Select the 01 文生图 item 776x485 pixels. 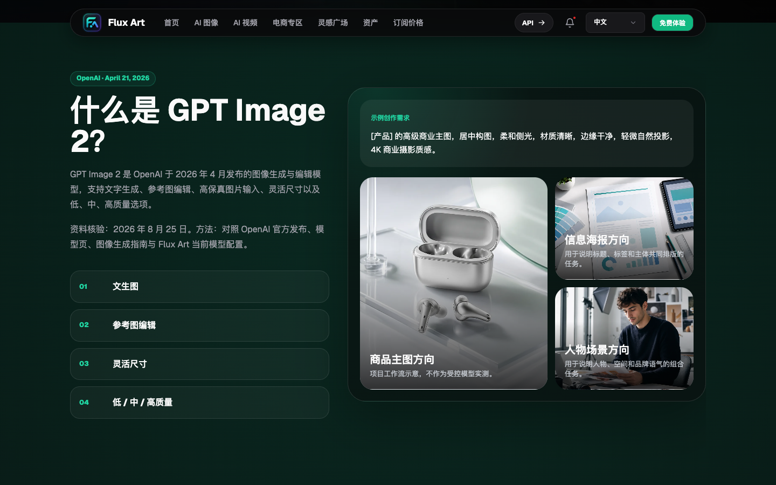[x=199, y=287]
